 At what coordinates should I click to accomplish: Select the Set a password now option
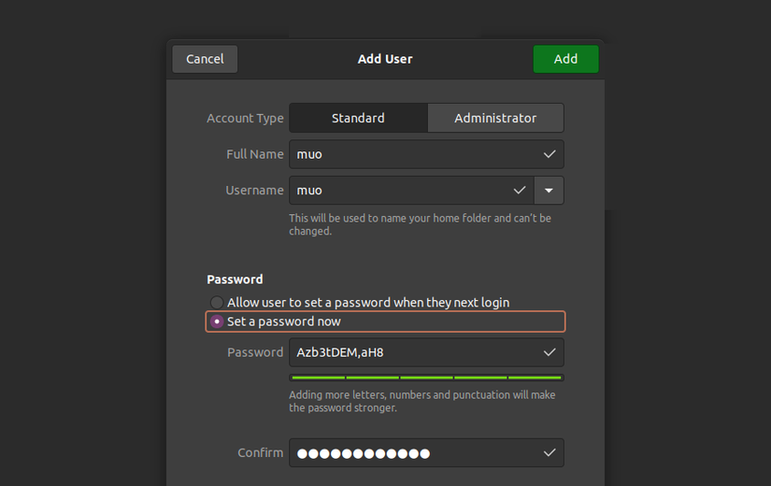(x=217, y=322)
